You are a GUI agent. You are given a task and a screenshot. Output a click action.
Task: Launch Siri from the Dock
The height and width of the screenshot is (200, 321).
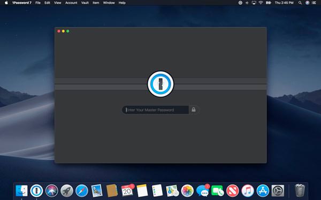[51, 190]
